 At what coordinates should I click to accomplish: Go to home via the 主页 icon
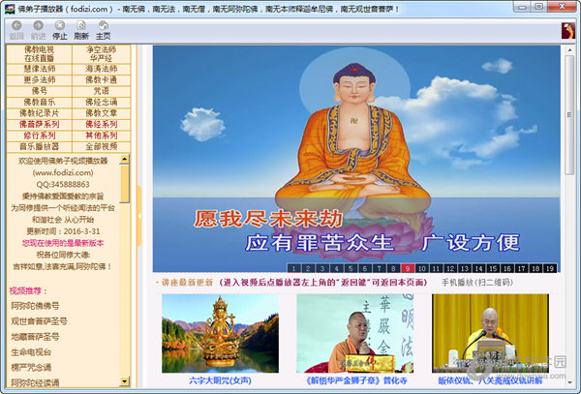[103, 25]
